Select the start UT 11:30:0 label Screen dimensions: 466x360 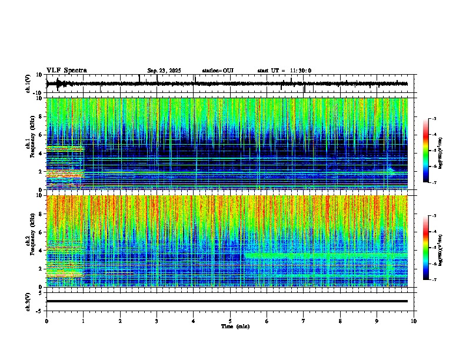pyautogui.click(x=284, y=71)
